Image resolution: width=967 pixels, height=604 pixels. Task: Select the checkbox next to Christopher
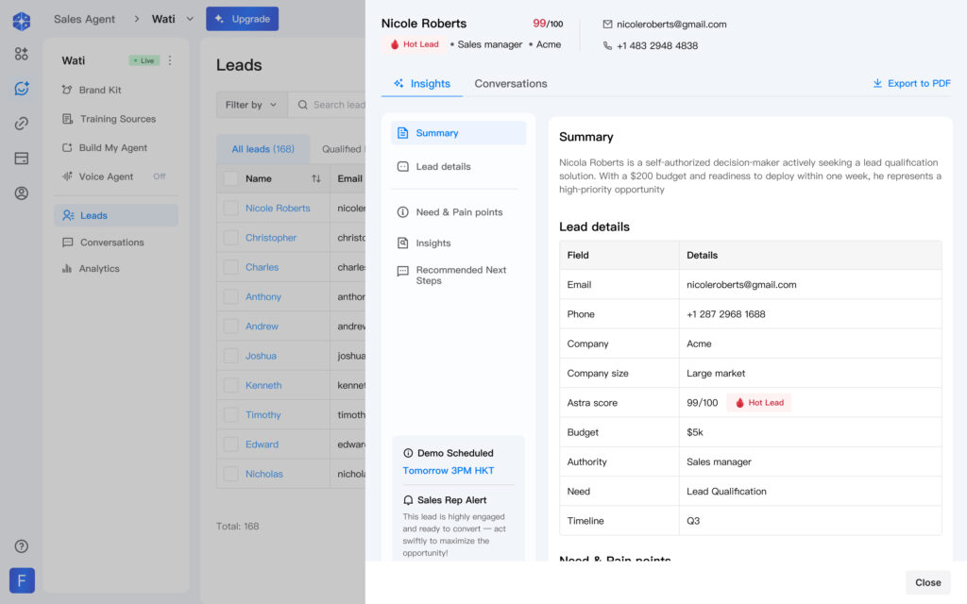point(230,238)
